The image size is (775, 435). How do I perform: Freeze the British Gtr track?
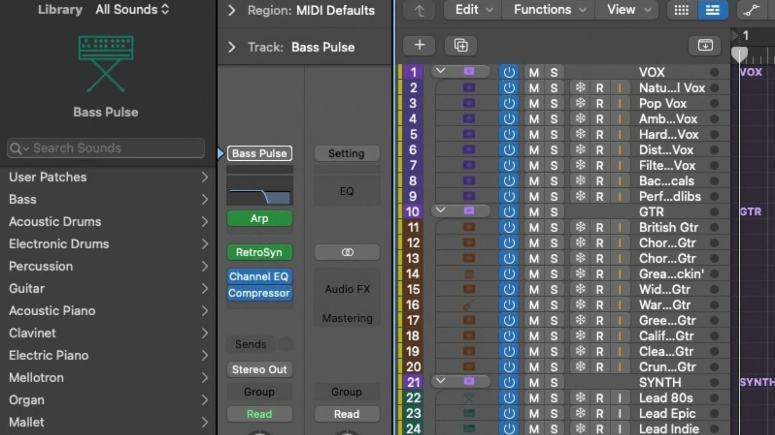pyautogui.click(x=580, y=227)
